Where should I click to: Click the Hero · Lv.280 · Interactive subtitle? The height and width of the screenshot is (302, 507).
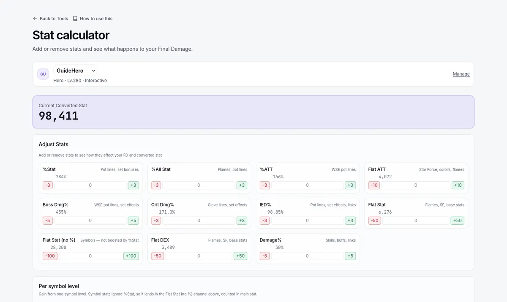pyautogui.click(x=80, y=80)
